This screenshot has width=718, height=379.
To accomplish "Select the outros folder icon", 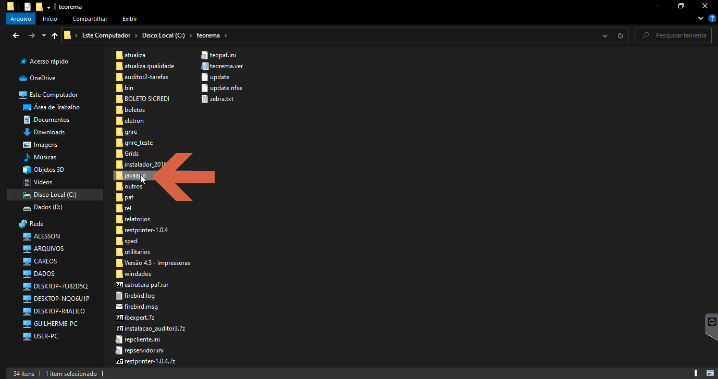I will click(x=119, y=186).
